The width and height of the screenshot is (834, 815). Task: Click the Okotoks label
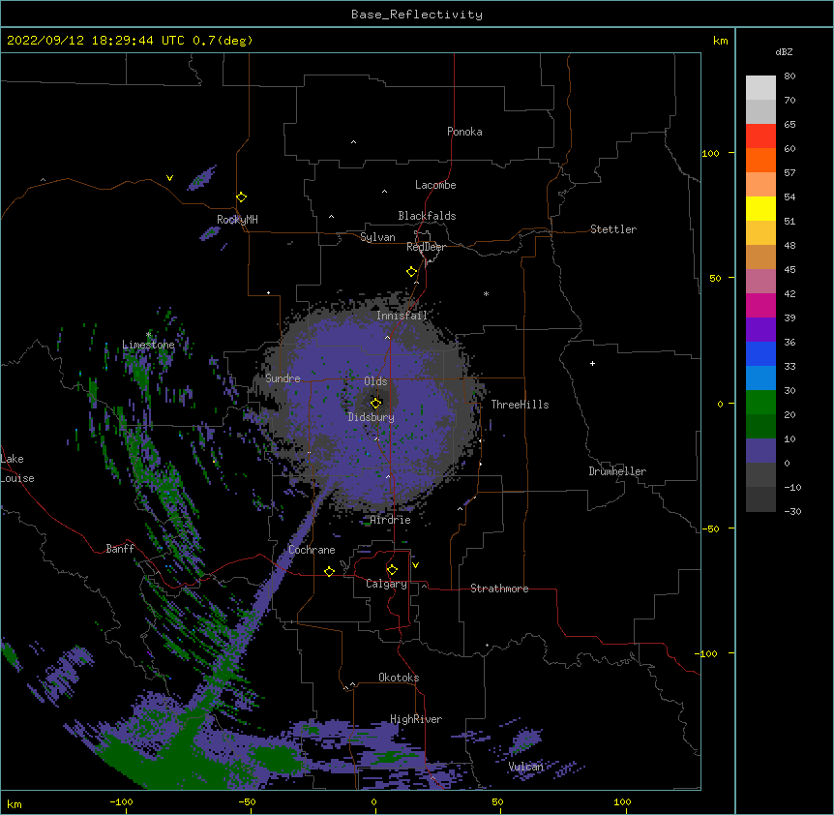coord(399,678)
